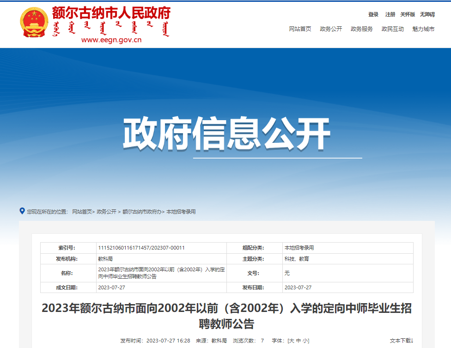451x348 pixels.
Task: Click breadcrumb link 本地招考录用
Action: coord(181,212)
